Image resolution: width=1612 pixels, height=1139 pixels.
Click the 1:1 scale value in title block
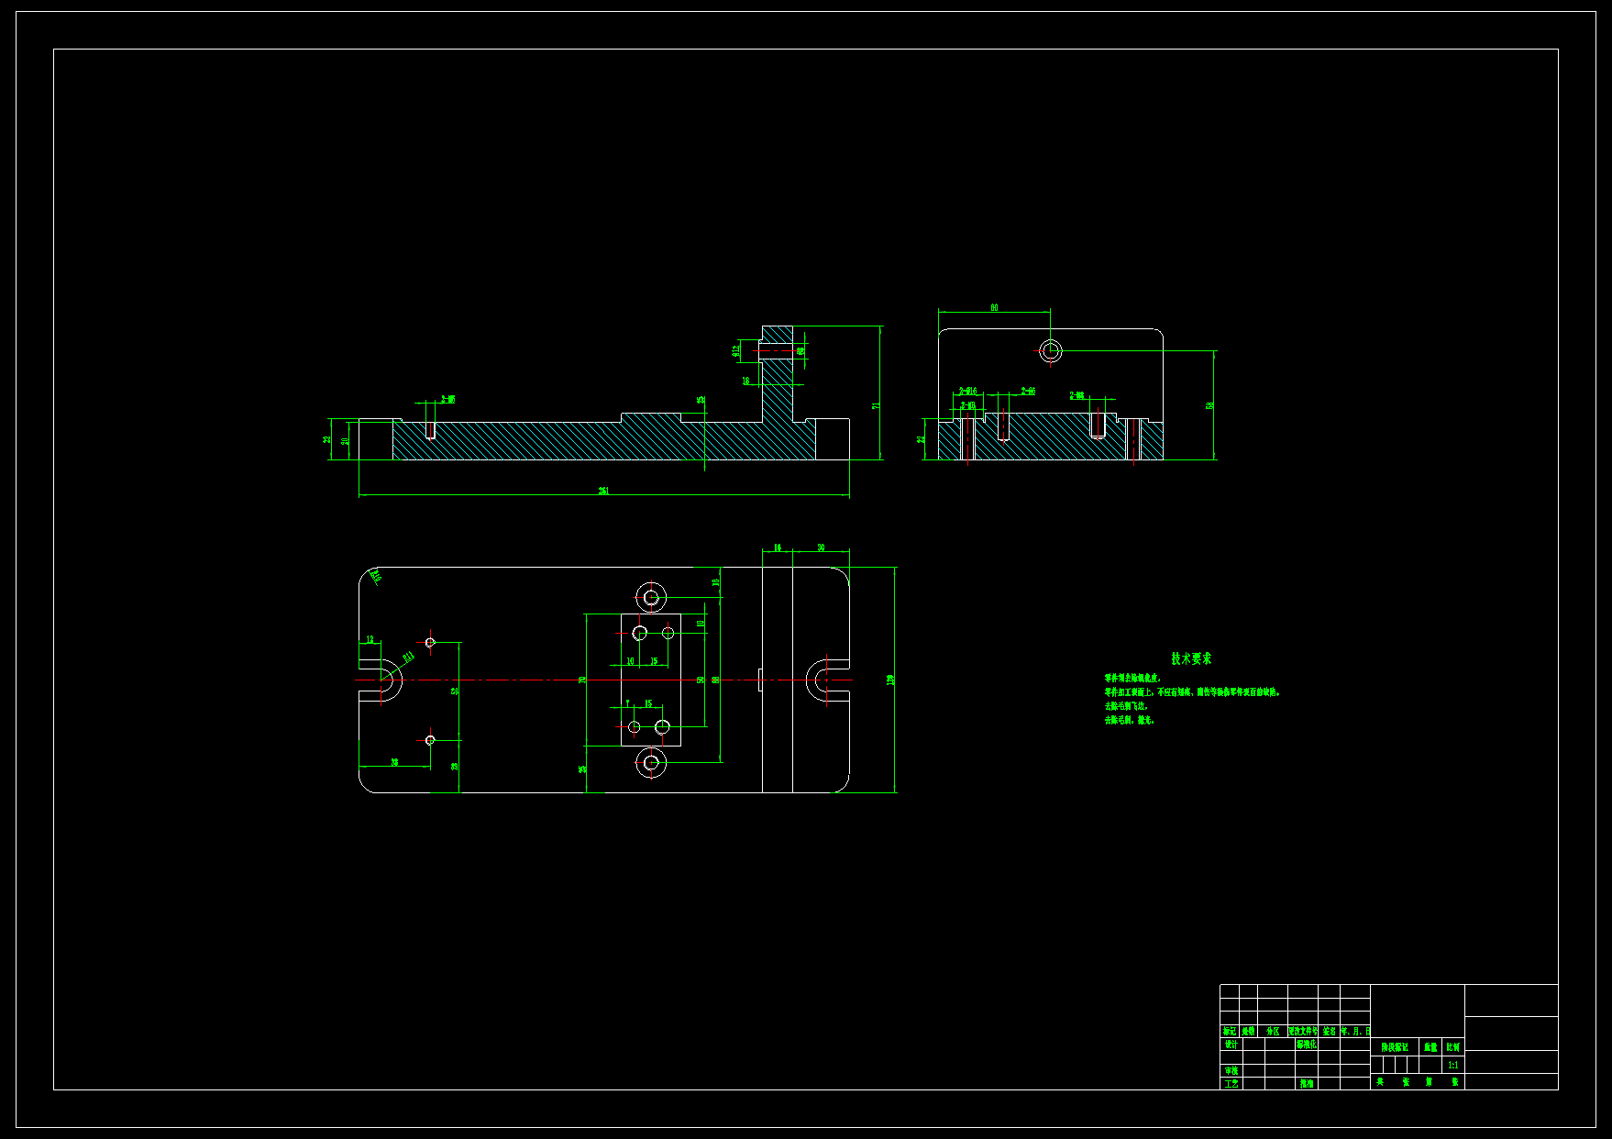[x=1453, y=1065]
